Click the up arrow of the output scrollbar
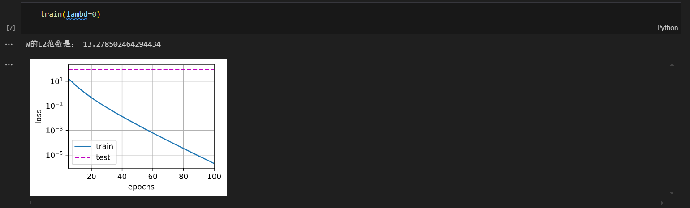Screen dimensions: 690x208 (x=672, y=65)
